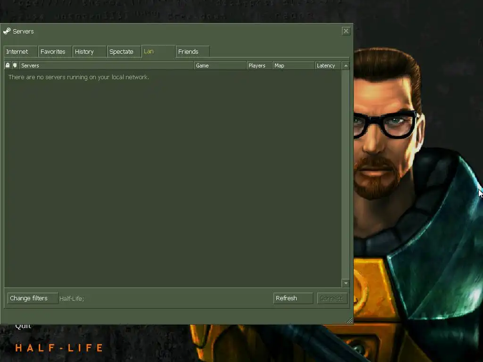Image resolution: width=483 pixels, height=362 pixels.
Task: Go to the Spectate tab
Action: (124, 51)
